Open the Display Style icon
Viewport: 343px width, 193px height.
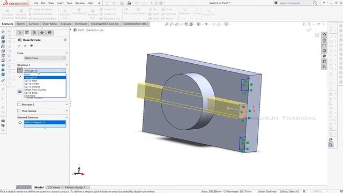199,24
